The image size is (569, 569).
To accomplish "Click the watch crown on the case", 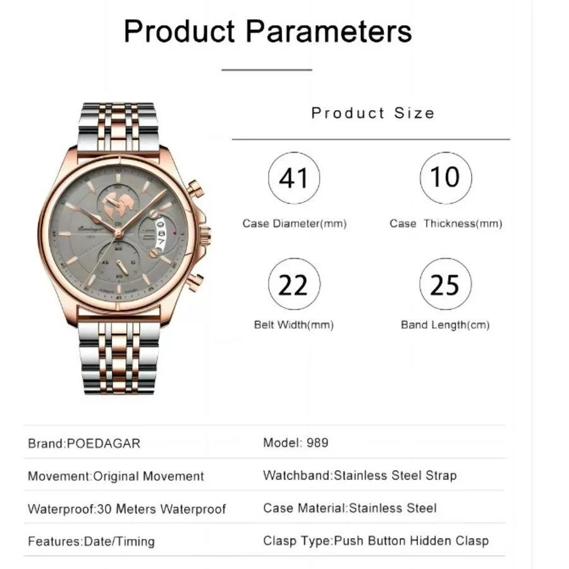I will pos(206,234).
